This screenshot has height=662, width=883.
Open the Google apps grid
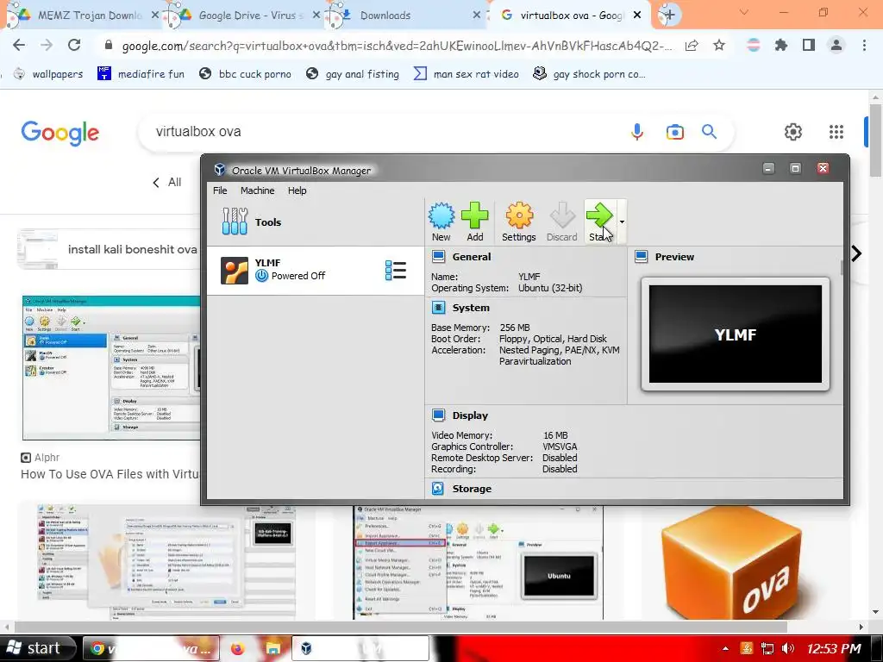836,132
